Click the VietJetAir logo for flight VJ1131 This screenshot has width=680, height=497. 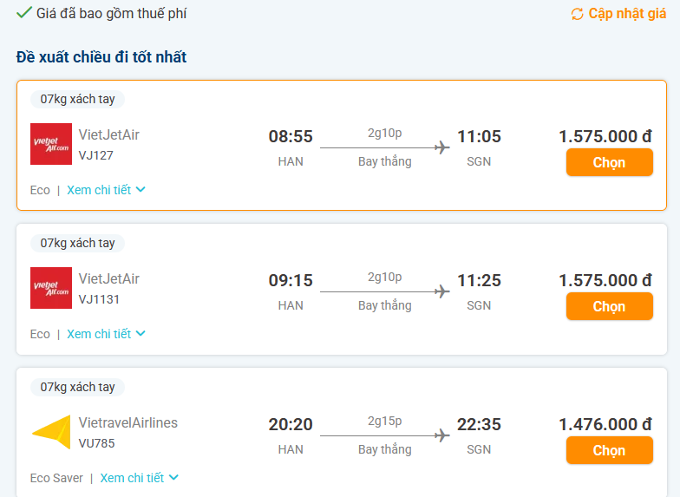51,288
